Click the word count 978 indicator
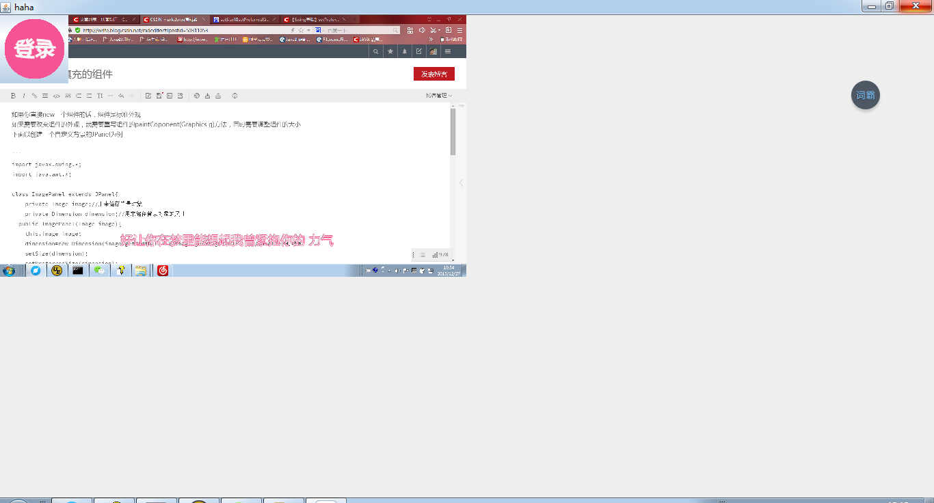The image size is (934, 503). pos(440,255)
